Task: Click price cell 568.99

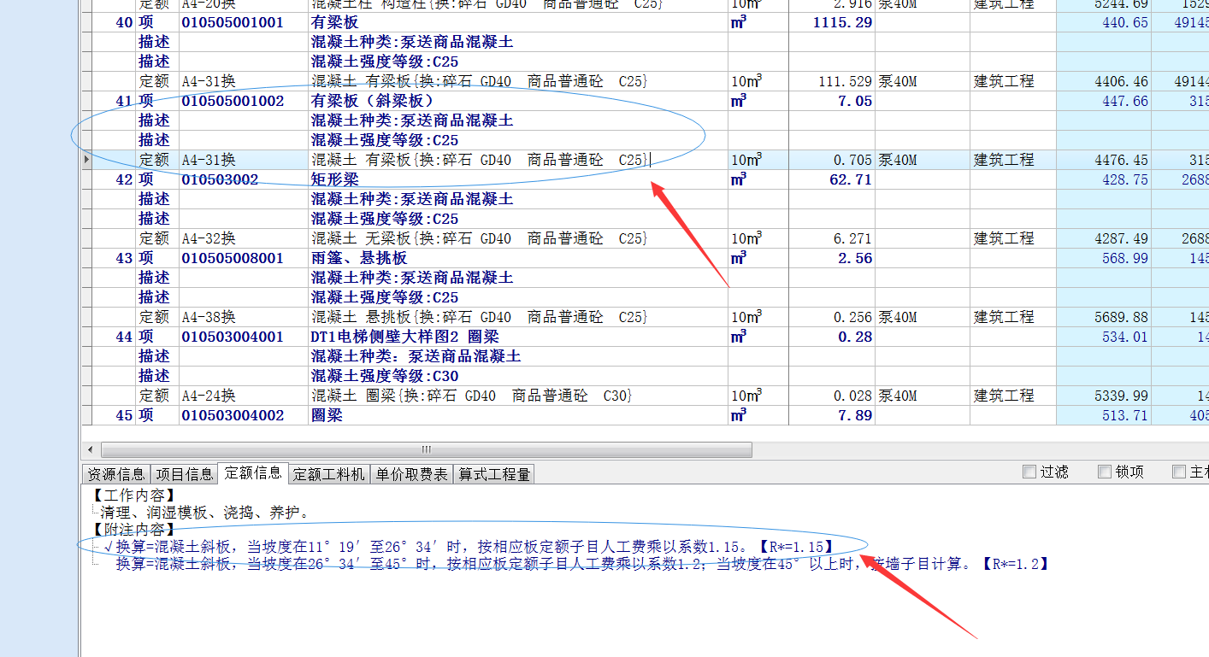Action: point(1125,258)
